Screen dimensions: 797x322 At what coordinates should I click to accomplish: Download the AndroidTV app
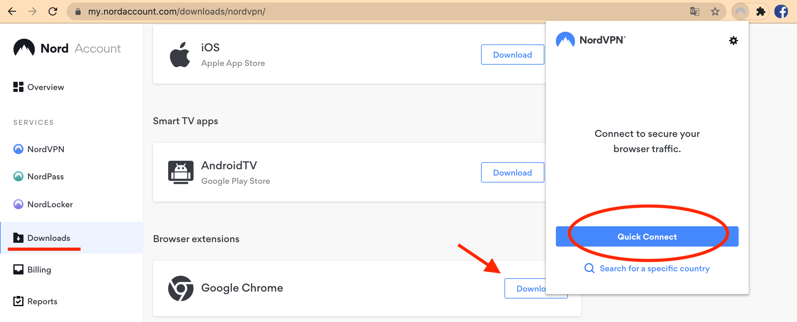512,172
